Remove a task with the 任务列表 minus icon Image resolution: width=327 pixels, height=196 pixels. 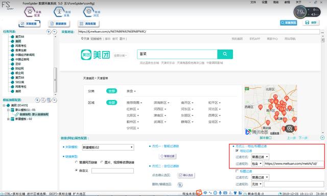(x=55, y=32)
